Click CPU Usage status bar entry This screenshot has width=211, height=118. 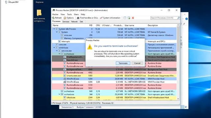[x=60, y=103]
